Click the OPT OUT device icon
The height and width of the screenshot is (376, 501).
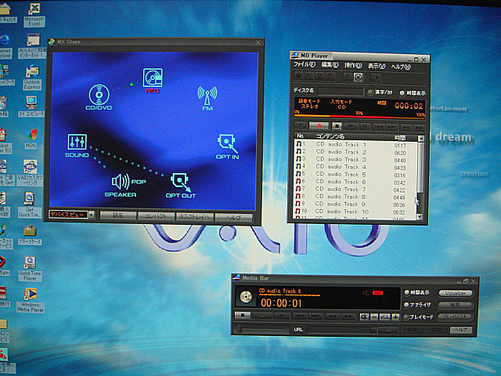(181, 183)
